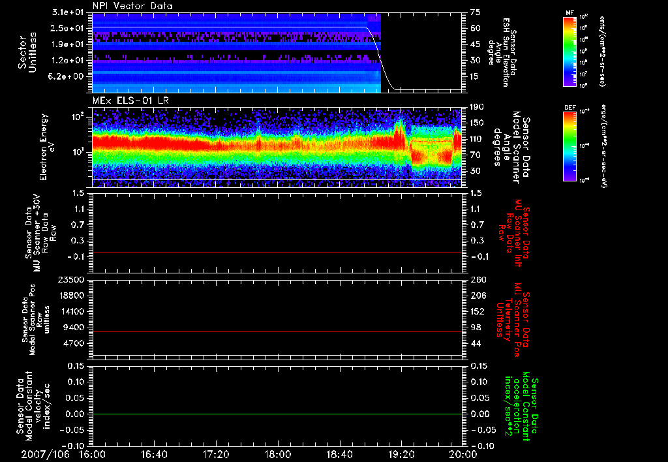
Task: Select the 18:00 time tick label
Action: tap(278, 454)
